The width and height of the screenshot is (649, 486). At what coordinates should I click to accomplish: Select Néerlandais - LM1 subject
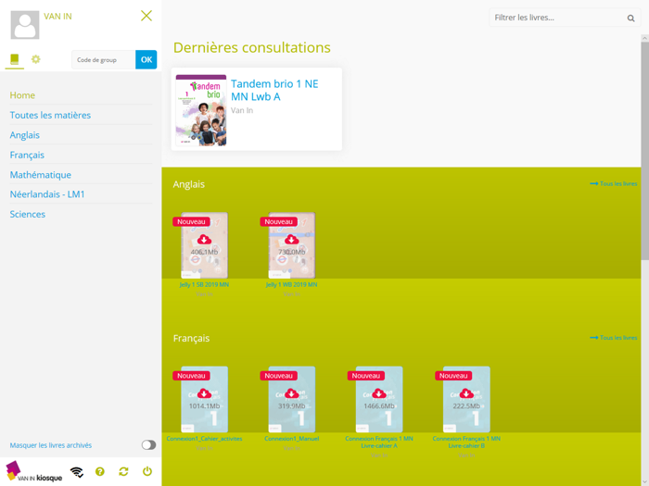coord(47,194)
